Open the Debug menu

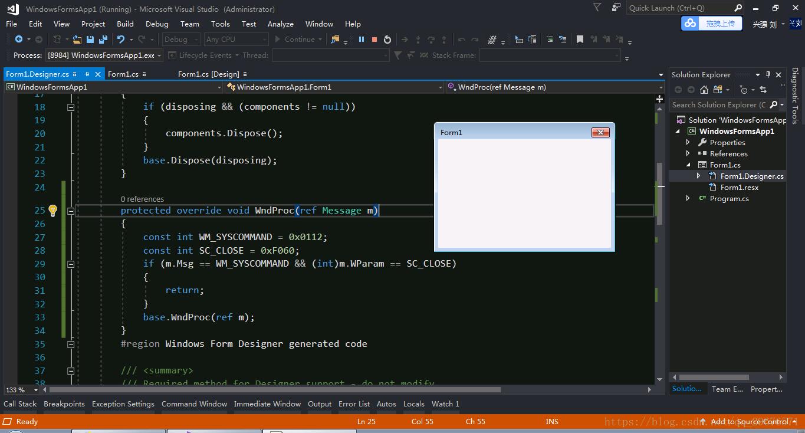point(156,24)
